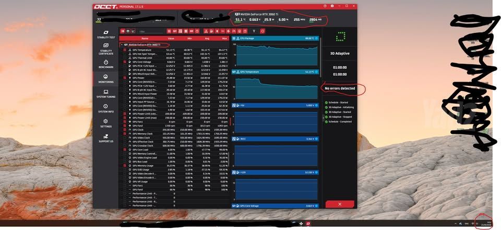Click the red X button below the schedule log
Screen dimensions: 501x230
pos(340,204)
